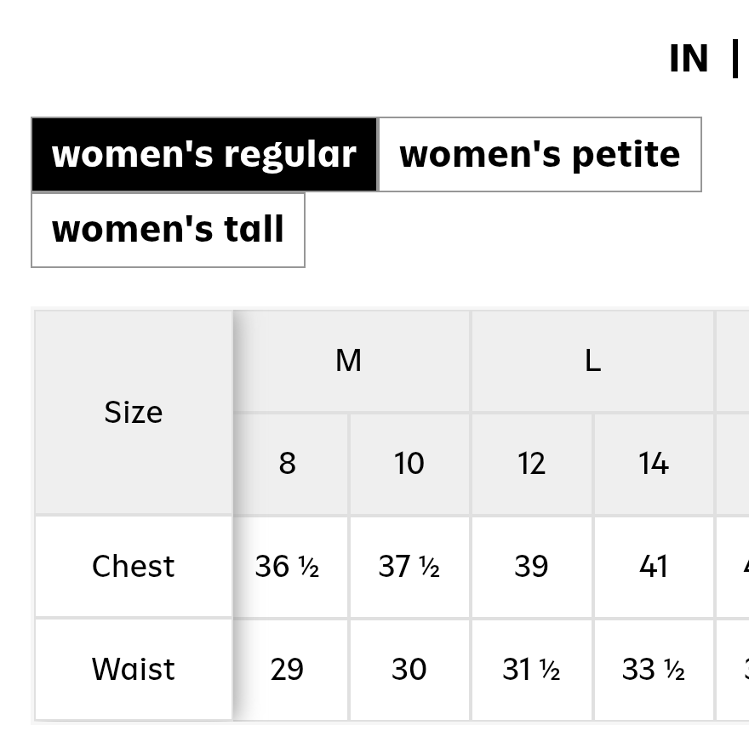Image resolution: width=749 pixels, height=748 pixels.
Task: Click waist value 33 ½
Action: click(x=654, y=670)
